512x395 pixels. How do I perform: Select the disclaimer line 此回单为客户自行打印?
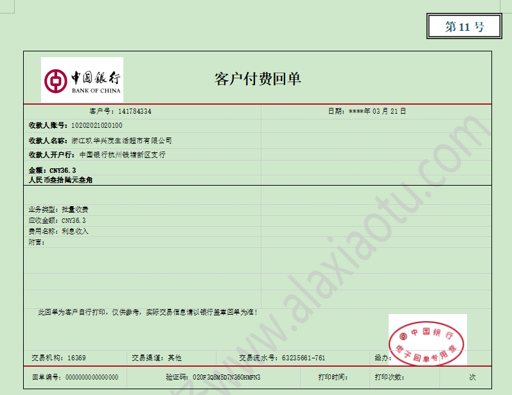148,312
